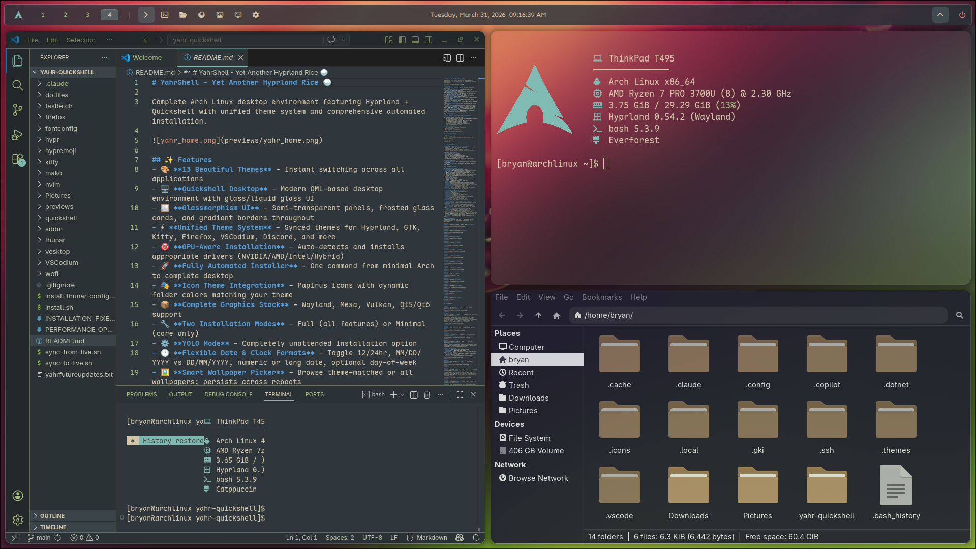Image resolution: width=976 pixels, height=549 pixels.
Task: Click main branch in status bar
Action: pos(39,538)
